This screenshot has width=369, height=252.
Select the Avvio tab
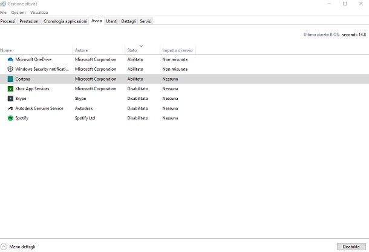coord(97,21)
